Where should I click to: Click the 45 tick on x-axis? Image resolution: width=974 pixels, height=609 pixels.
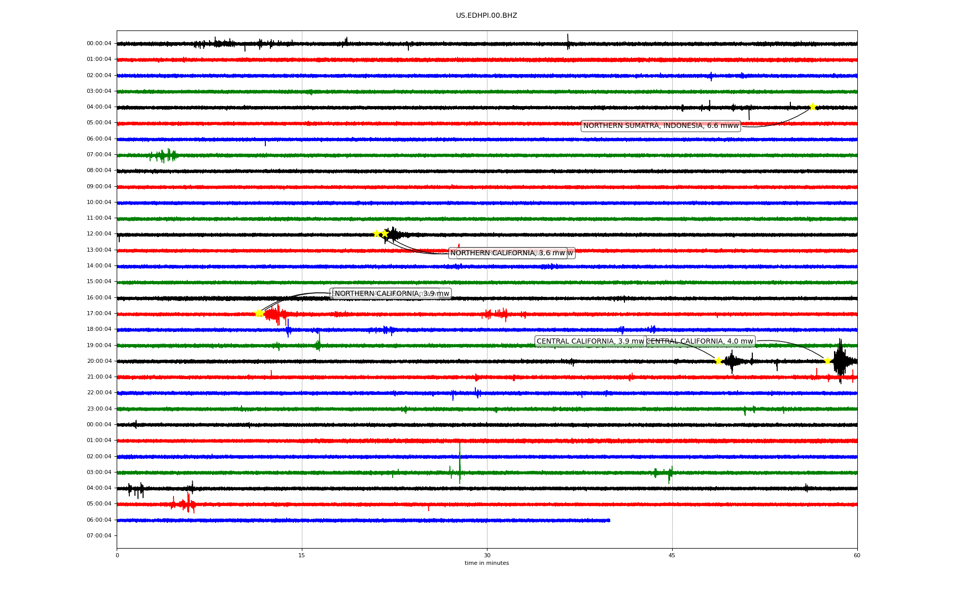click(672, 555)
